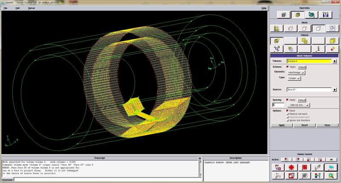
Task: Activate the upper-left quadrant toggle
Action: point(286,160)
